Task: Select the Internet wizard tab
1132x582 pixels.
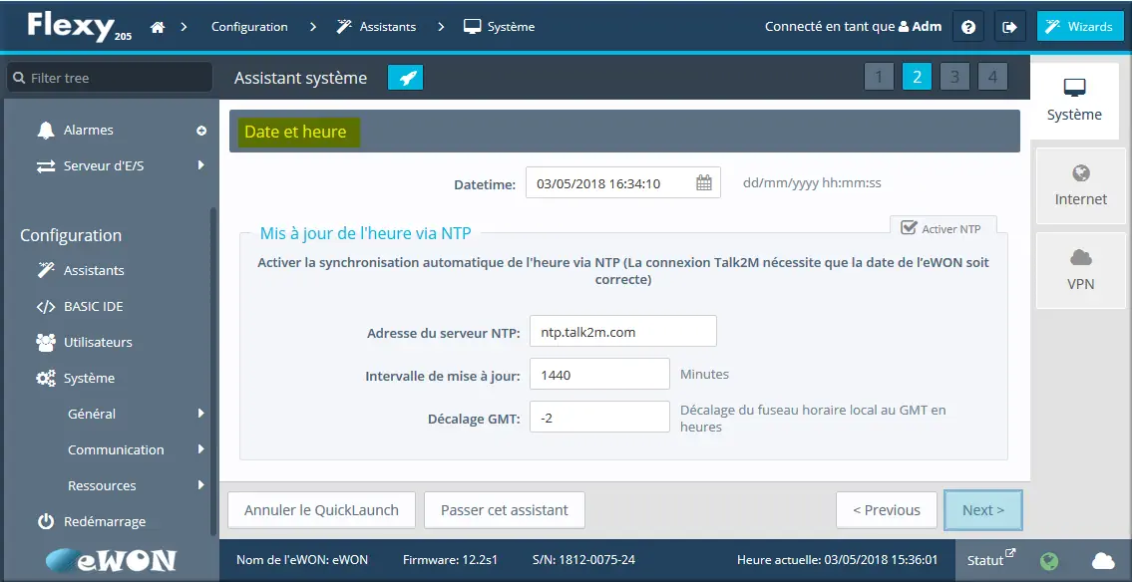Action: tap(1081, 186)
